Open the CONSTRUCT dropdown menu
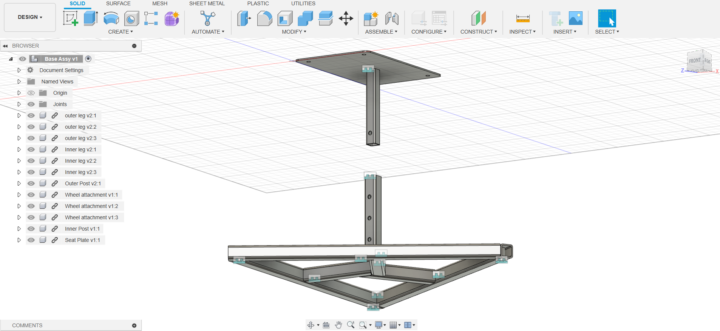The width and height of the screenshot is (720, 331). 479,32
